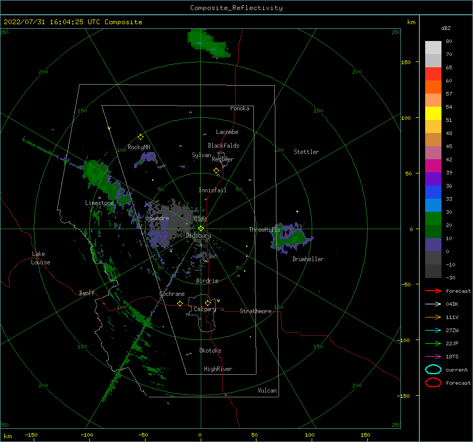Click the Sundre town label

(x=159, y=218)
